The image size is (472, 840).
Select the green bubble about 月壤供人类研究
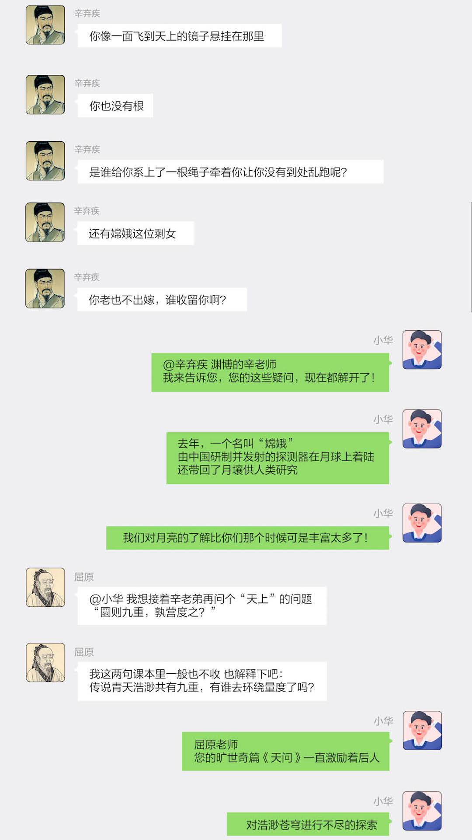point(278,458)
